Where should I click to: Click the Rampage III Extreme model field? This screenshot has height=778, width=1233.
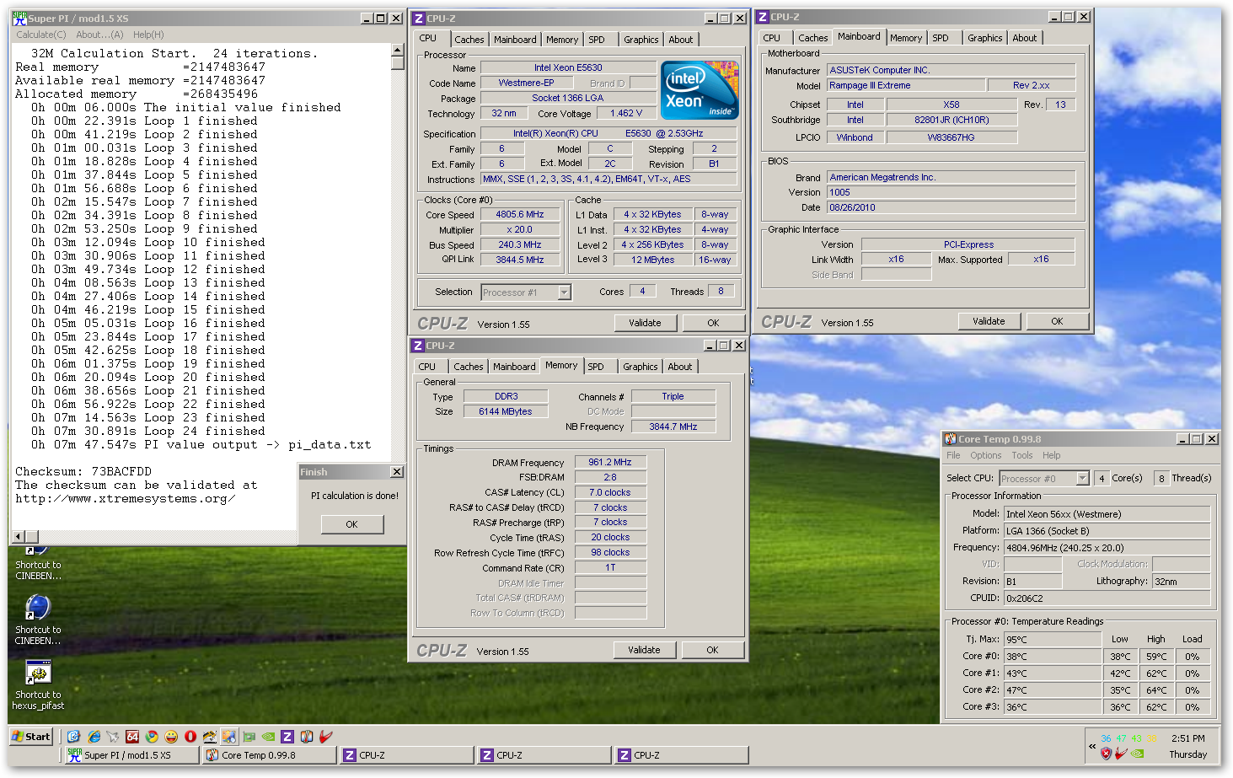pyautogui.click(x=905, y=85)
